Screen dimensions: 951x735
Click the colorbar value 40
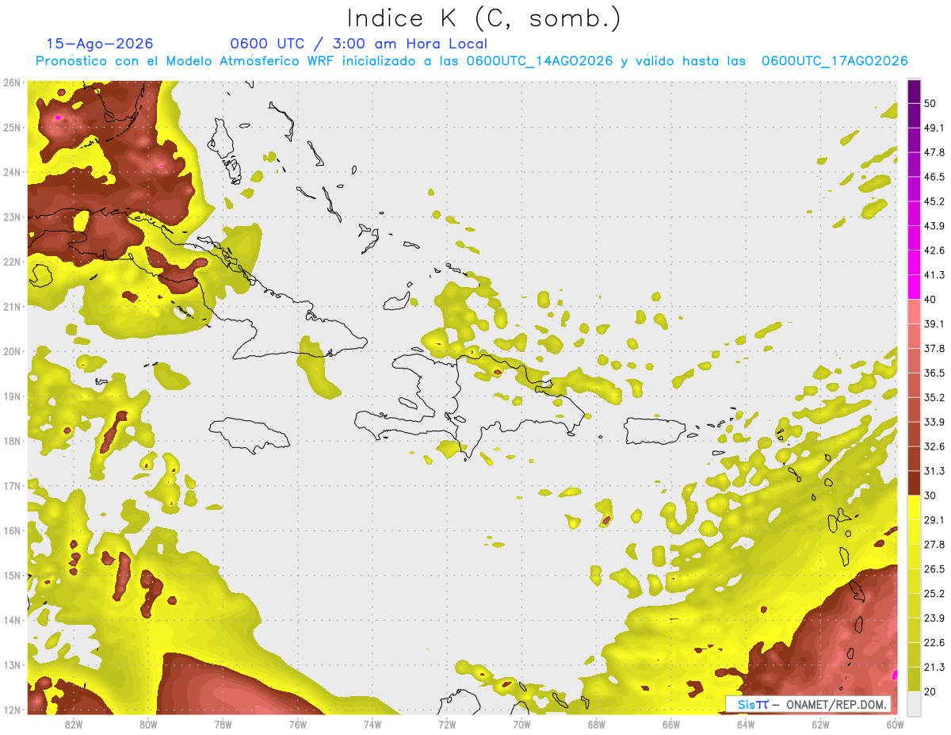click(x=930, y=300)
